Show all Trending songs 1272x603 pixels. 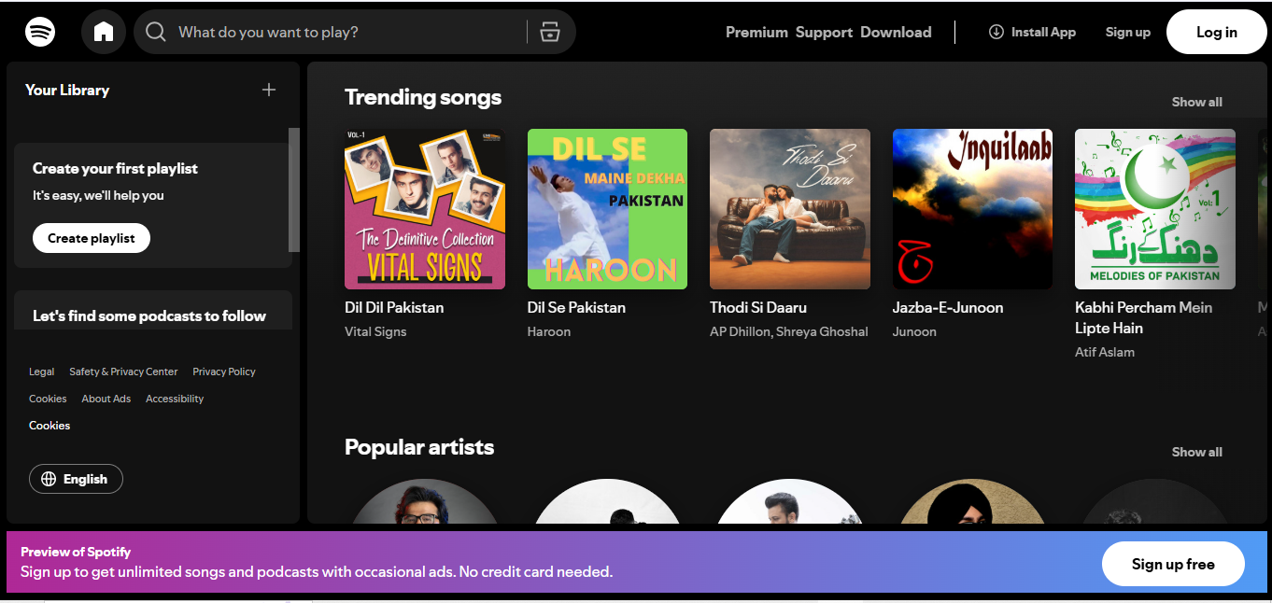(1197, 102)
